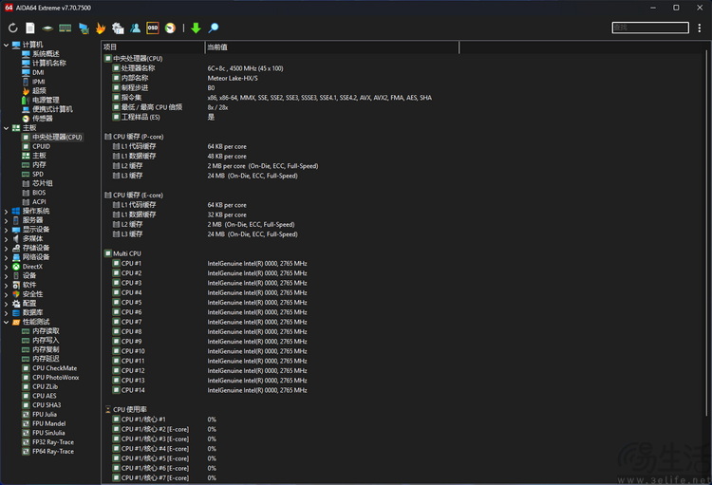The height and width of the screenshot is (485, 712).
Task: Open the CPUID tree item
Action: (42, 146)
